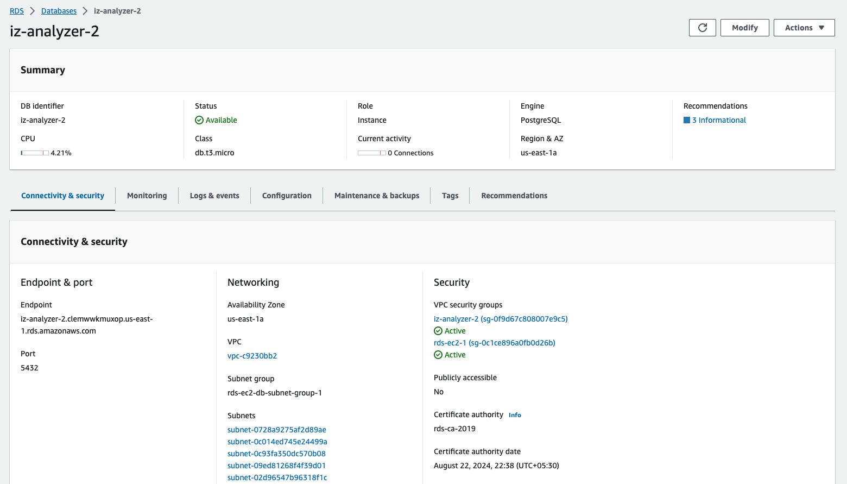Click the DB identifier value iz-analyzer-2 in Summary
Screen dimensions: 847x484
tap(43, 120)
